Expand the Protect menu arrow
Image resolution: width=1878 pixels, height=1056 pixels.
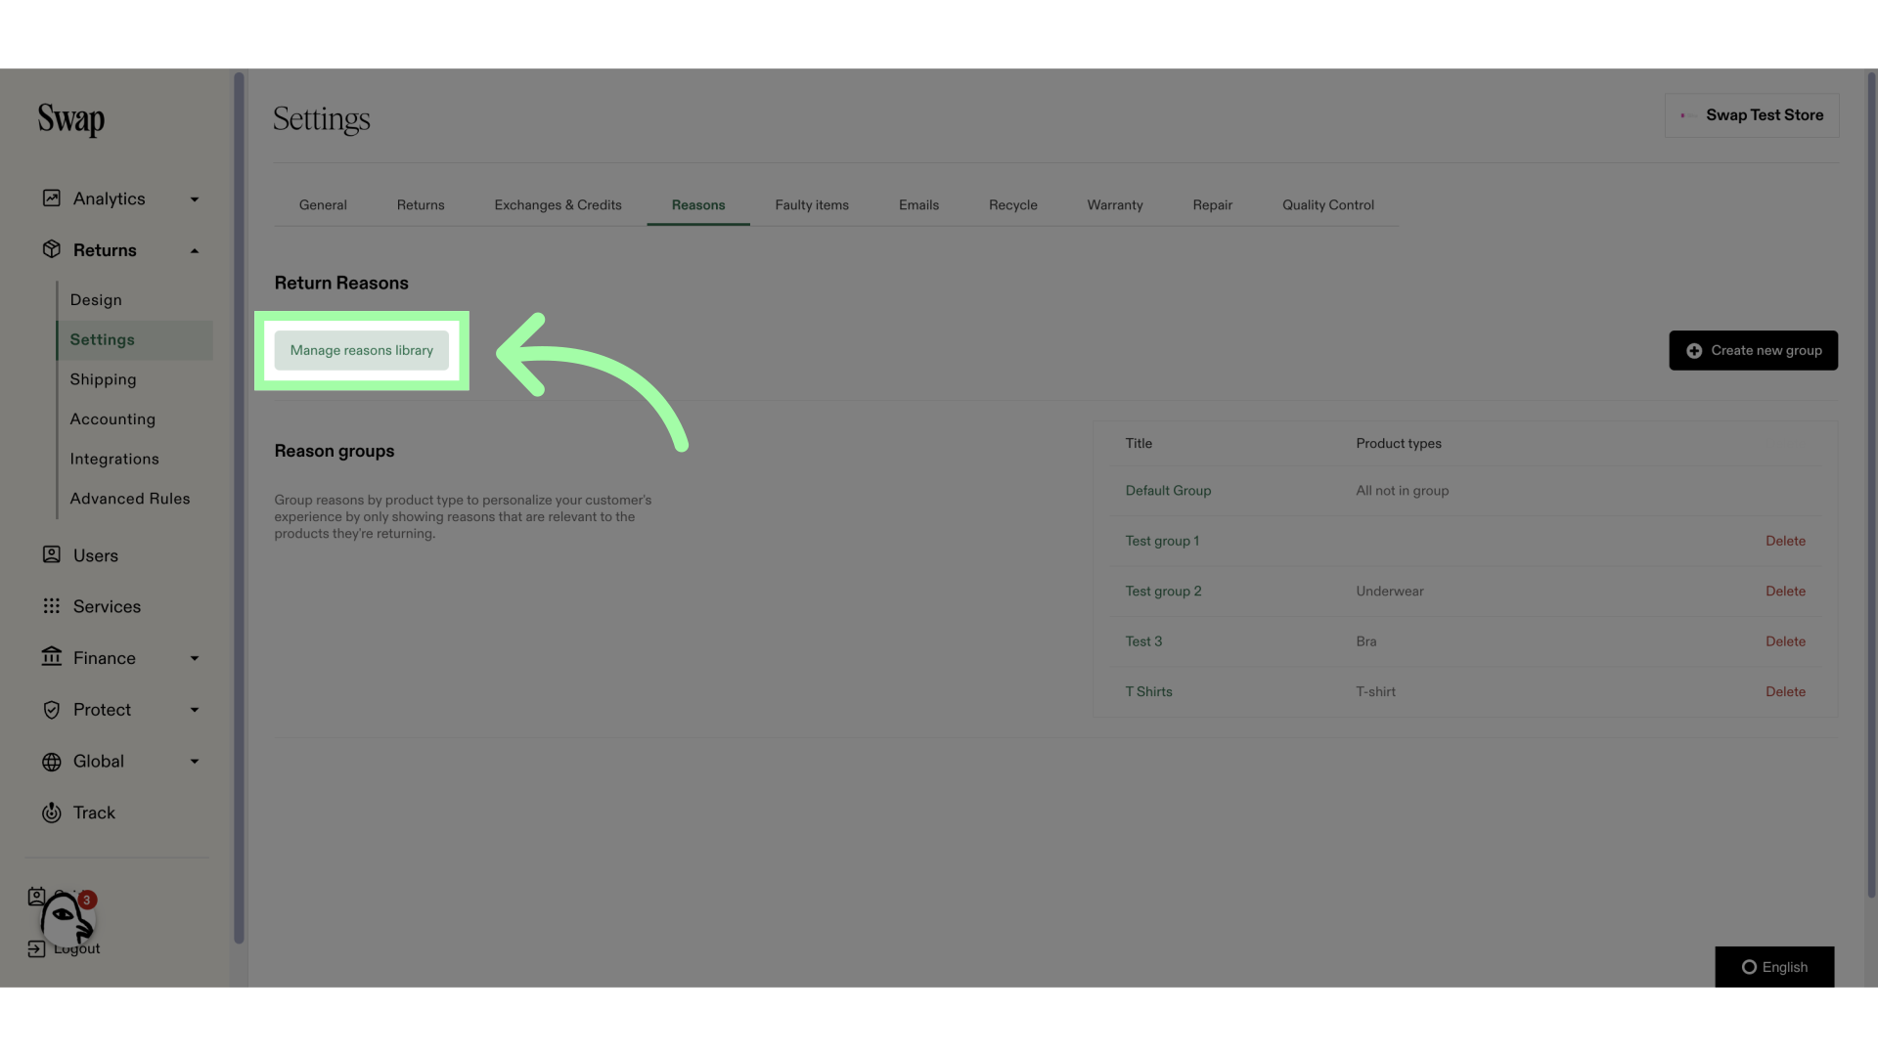pos(195,711)
